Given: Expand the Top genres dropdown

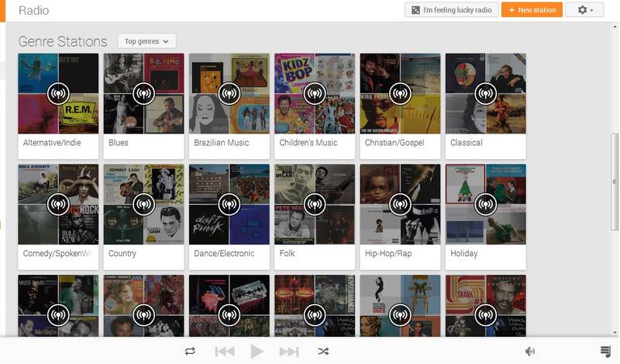Looking at the screenshot, I should point(146,41).
